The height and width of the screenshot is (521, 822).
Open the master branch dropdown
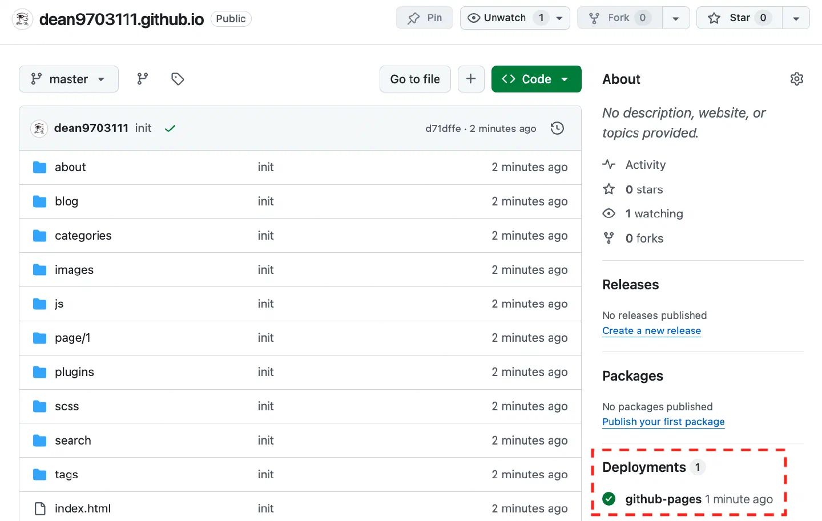tap(68, 79)
